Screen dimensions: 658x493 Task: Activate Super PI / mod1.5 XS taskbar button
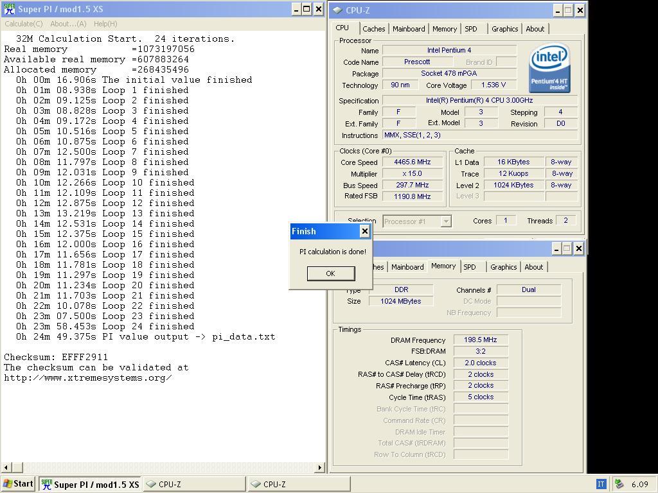point(90,484)
